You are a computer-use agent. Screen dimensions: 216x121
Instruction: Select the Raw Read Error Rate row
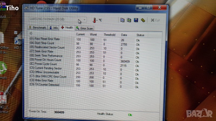tap(45, 39)
